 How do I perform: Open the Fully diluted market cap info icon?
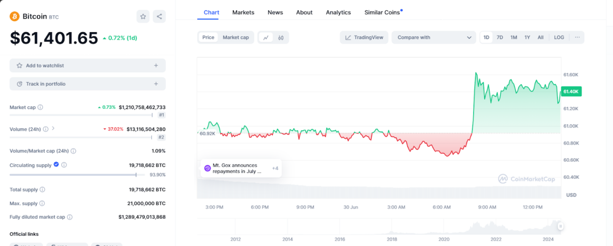coord(70,217)
